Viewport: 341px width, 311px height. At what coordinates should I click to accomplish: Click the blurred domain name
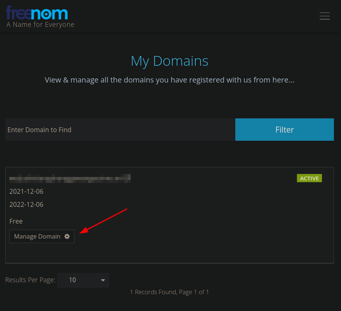point(70,178)
